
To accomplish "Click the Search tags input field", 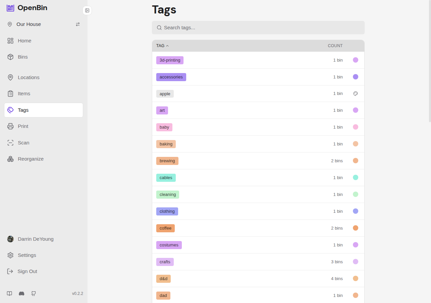I will pyautogui.click(x=258, y=28).
